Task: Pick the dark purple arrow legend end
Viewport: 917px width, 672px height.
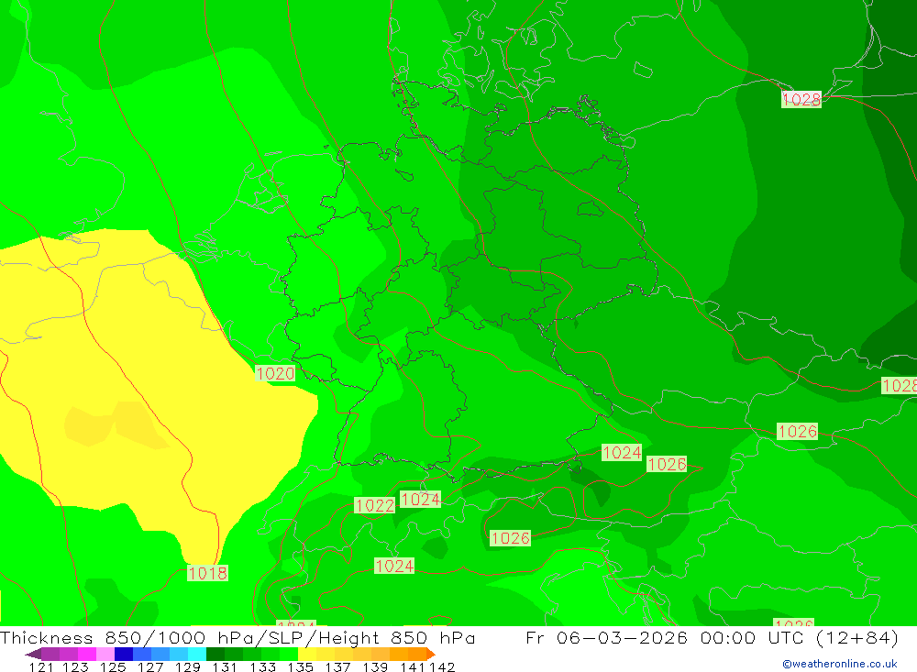Action: point(33,654)
